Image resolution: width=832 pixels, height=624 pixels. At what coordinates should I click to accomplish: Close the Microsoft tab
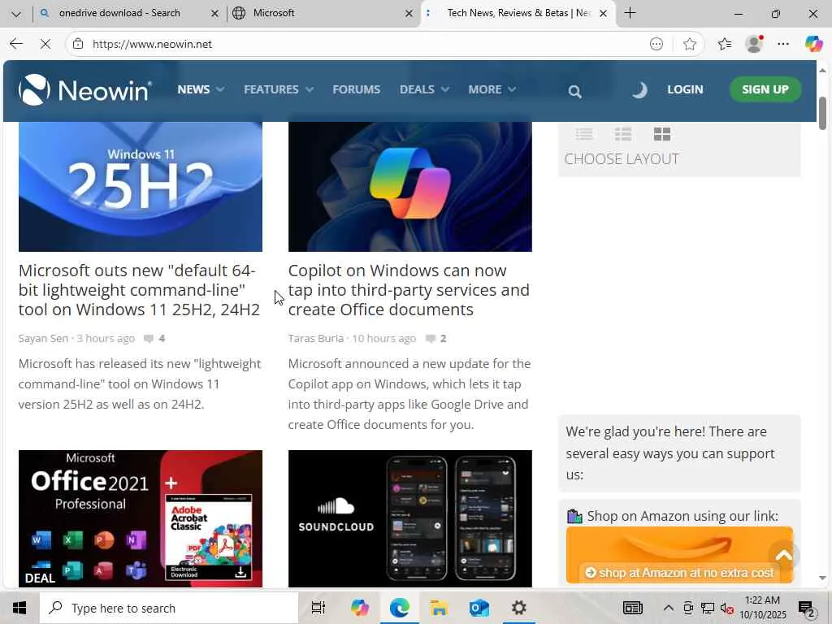tap(409, 14)
